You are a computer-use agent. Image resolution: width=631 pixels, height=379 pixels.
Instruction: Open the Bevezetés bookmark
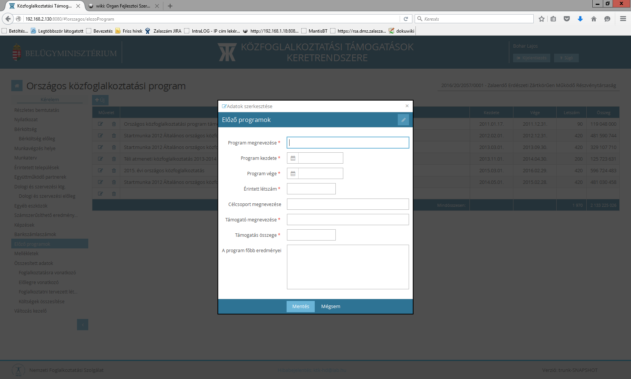(x=100, y=31)
